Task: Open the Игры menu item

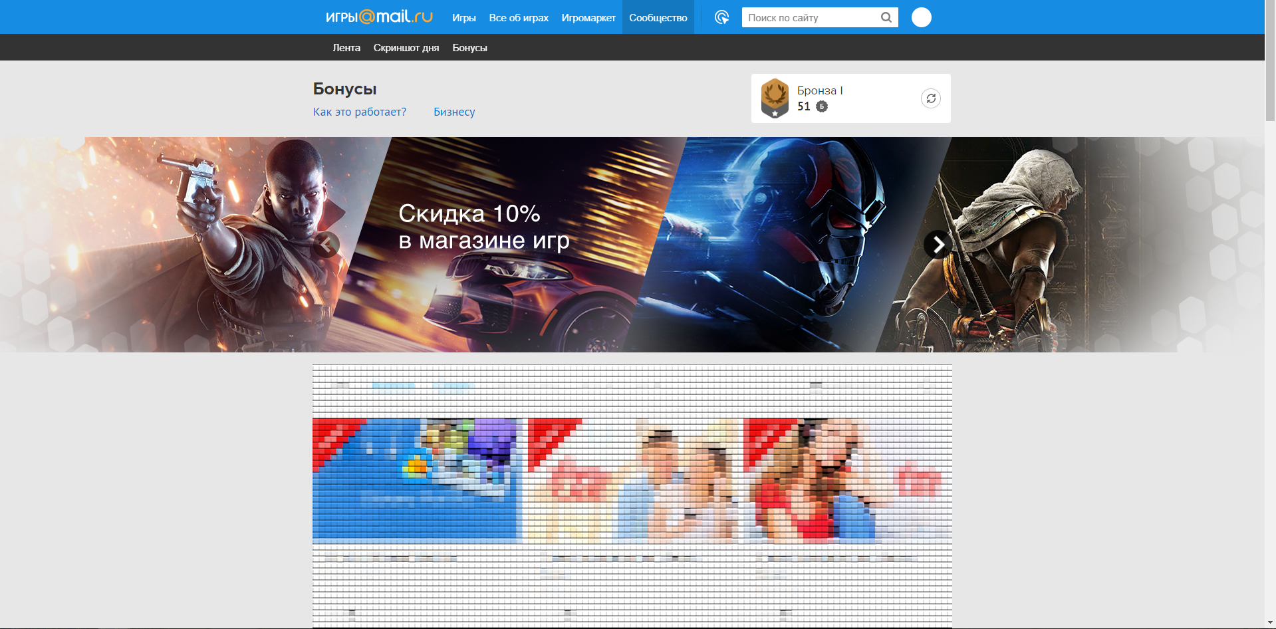Action: (464, 17)
